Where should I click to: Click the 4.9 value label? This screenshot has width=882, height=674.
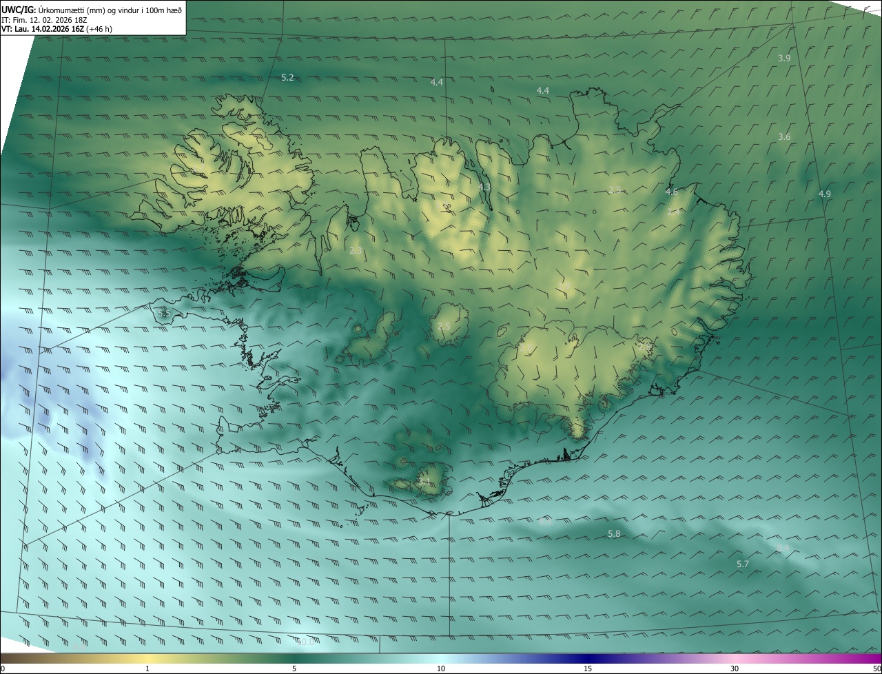pyautogui.click(x=824, y=194)
